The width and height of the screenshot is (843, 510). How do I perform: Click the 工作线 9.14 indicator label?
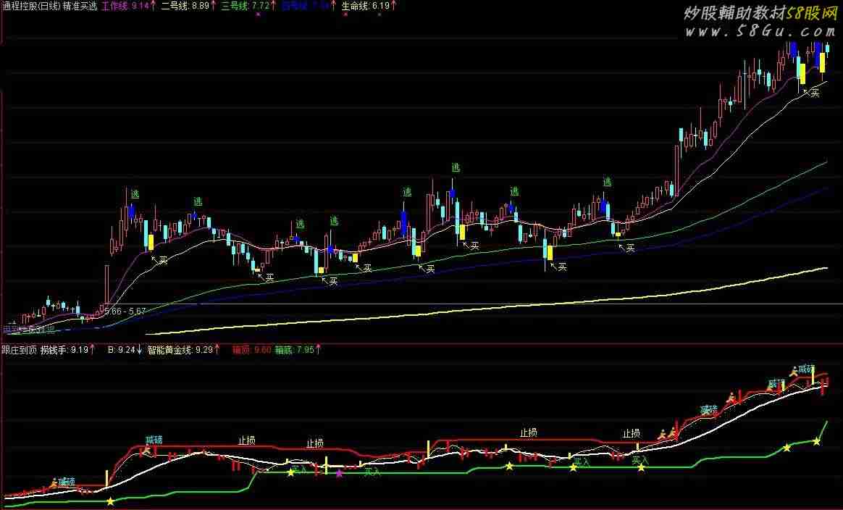(x=125, y=6)
